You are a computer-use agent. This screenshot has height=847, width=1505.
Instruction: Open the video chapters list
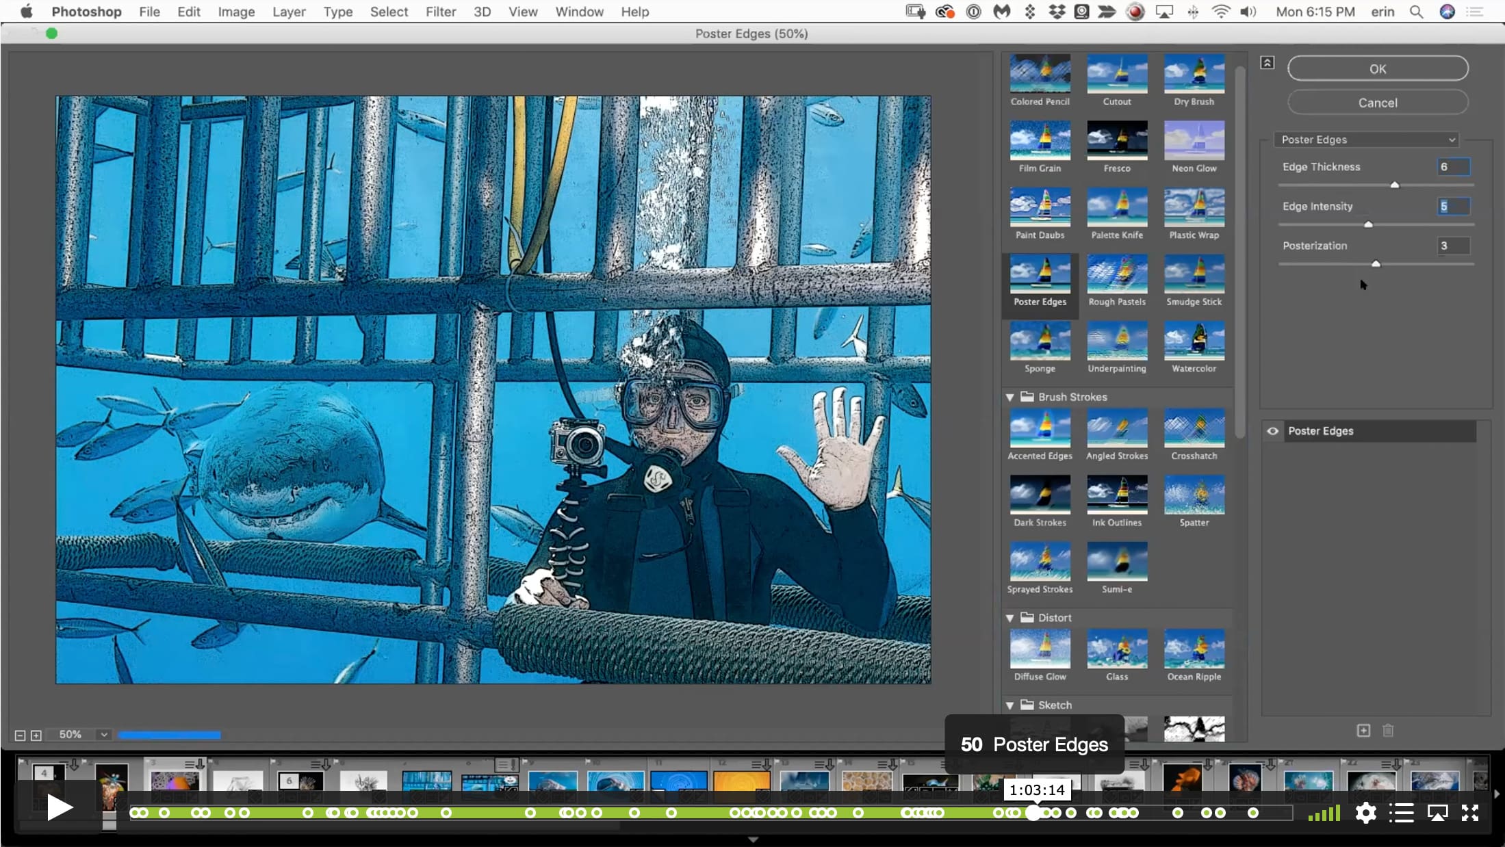[1401, 813]
